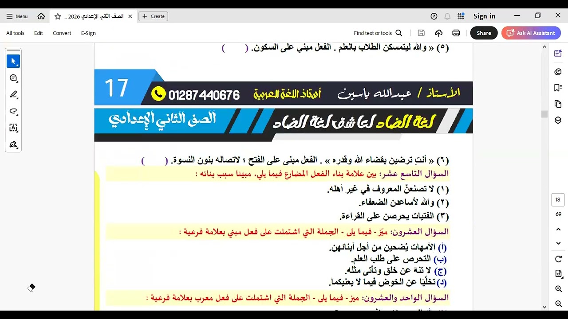The image size is (568, 319).
Task: Click sentence الفتيات يحرصن على القراءة
Action: (x=394, y=216)
